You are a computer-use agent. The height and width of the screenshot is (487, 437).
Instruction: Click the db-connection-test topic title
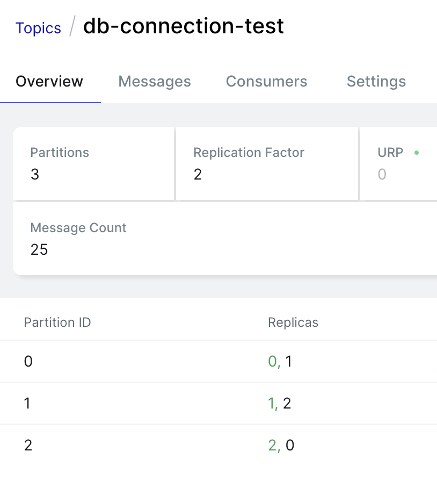[184, 26]
